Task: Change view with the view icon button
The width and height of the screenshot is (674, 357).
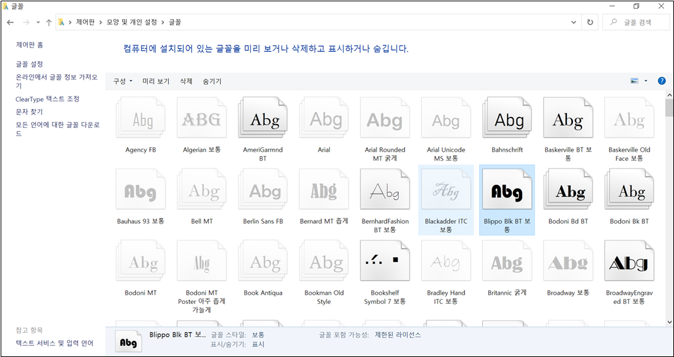Action: click(634, 81)
